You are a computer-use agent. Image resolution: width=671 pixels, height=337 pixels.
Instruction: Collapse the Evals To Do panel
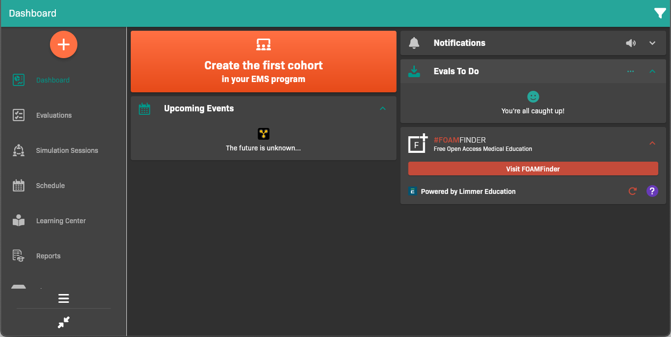652,71
